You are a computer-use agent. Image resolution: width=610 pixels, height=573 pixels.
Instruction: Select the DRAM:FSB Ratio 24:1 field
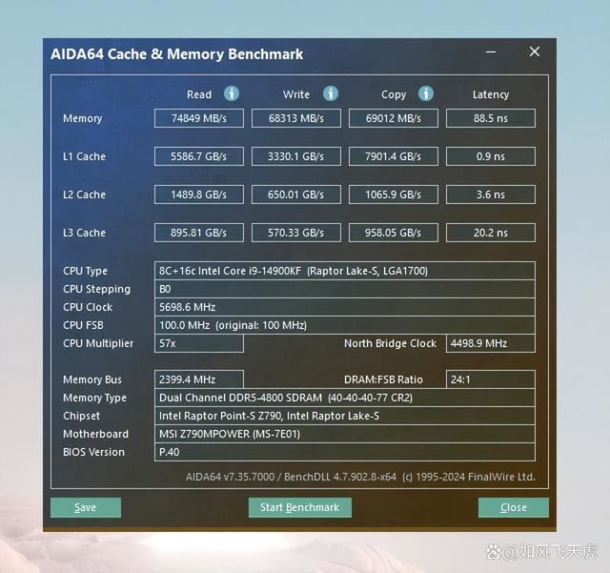[490, 379]
